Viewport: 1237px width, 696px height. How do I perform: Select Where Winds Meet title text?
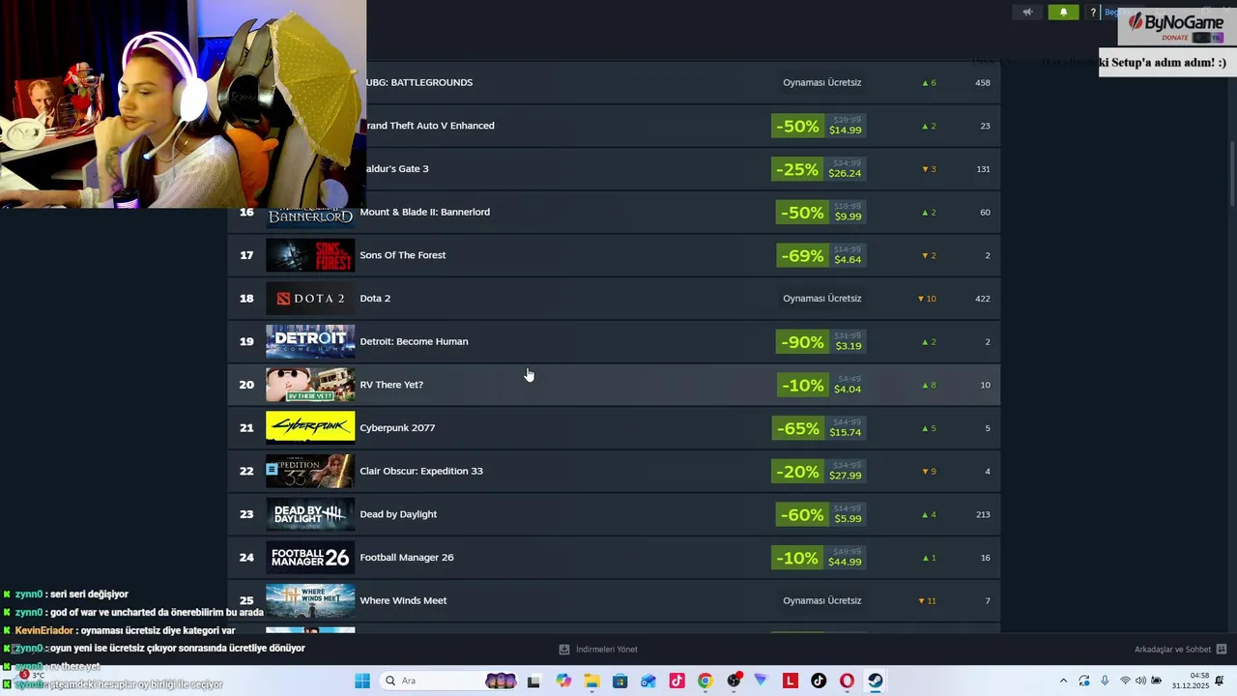(x=403, y=600)
